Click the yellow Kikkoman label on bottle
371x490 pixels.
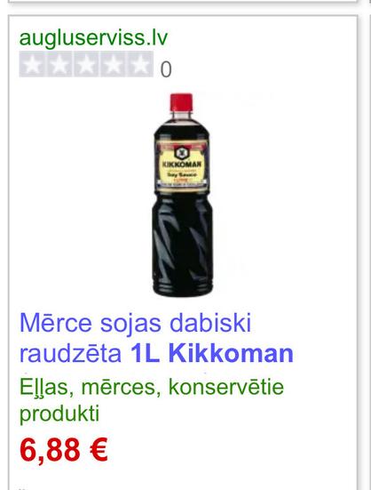click(182, 165)
